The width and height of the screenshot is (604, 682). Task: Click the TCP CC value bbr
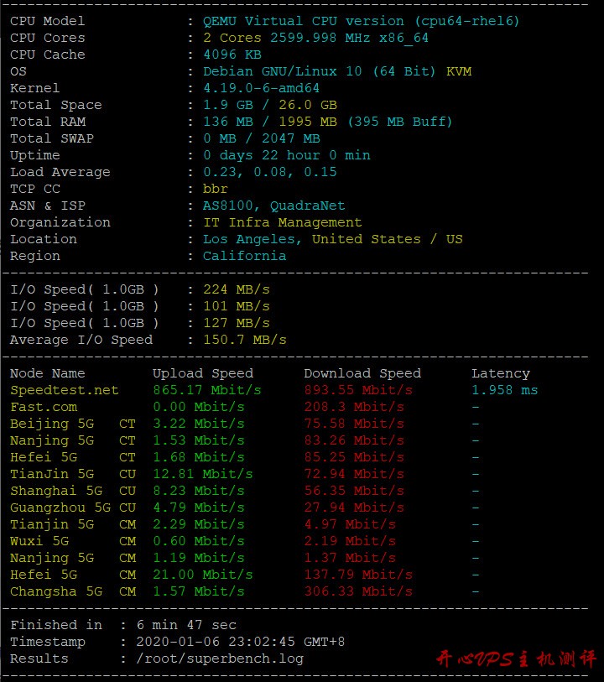click(216, 189)
